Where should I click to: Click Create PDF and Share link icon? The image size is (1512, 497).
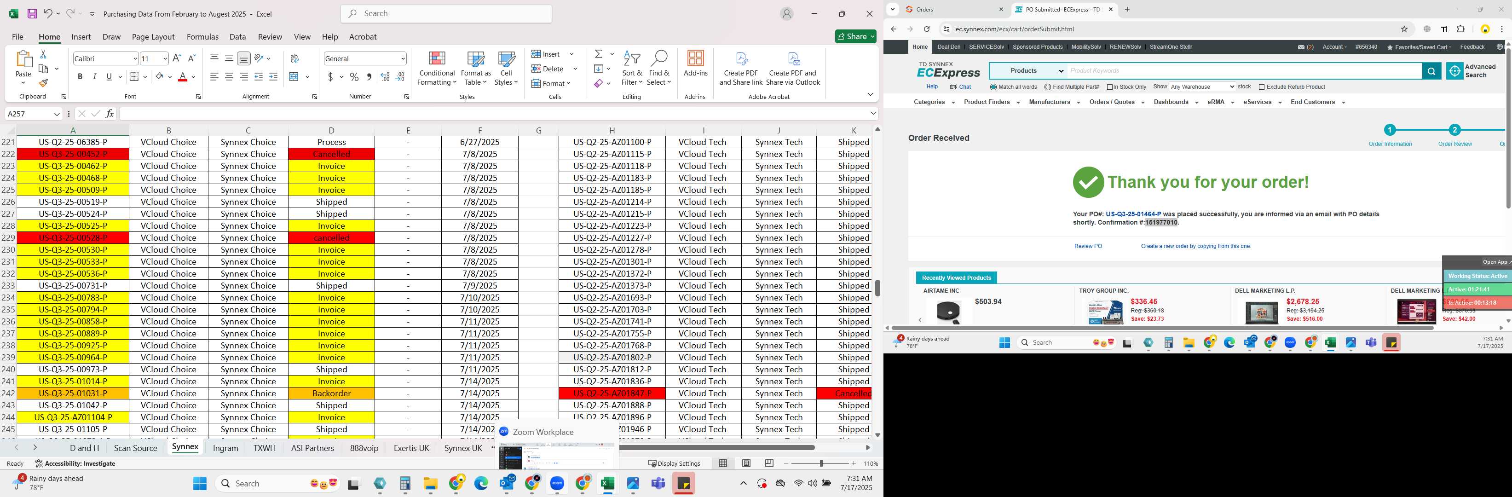(x=741, y=69)
